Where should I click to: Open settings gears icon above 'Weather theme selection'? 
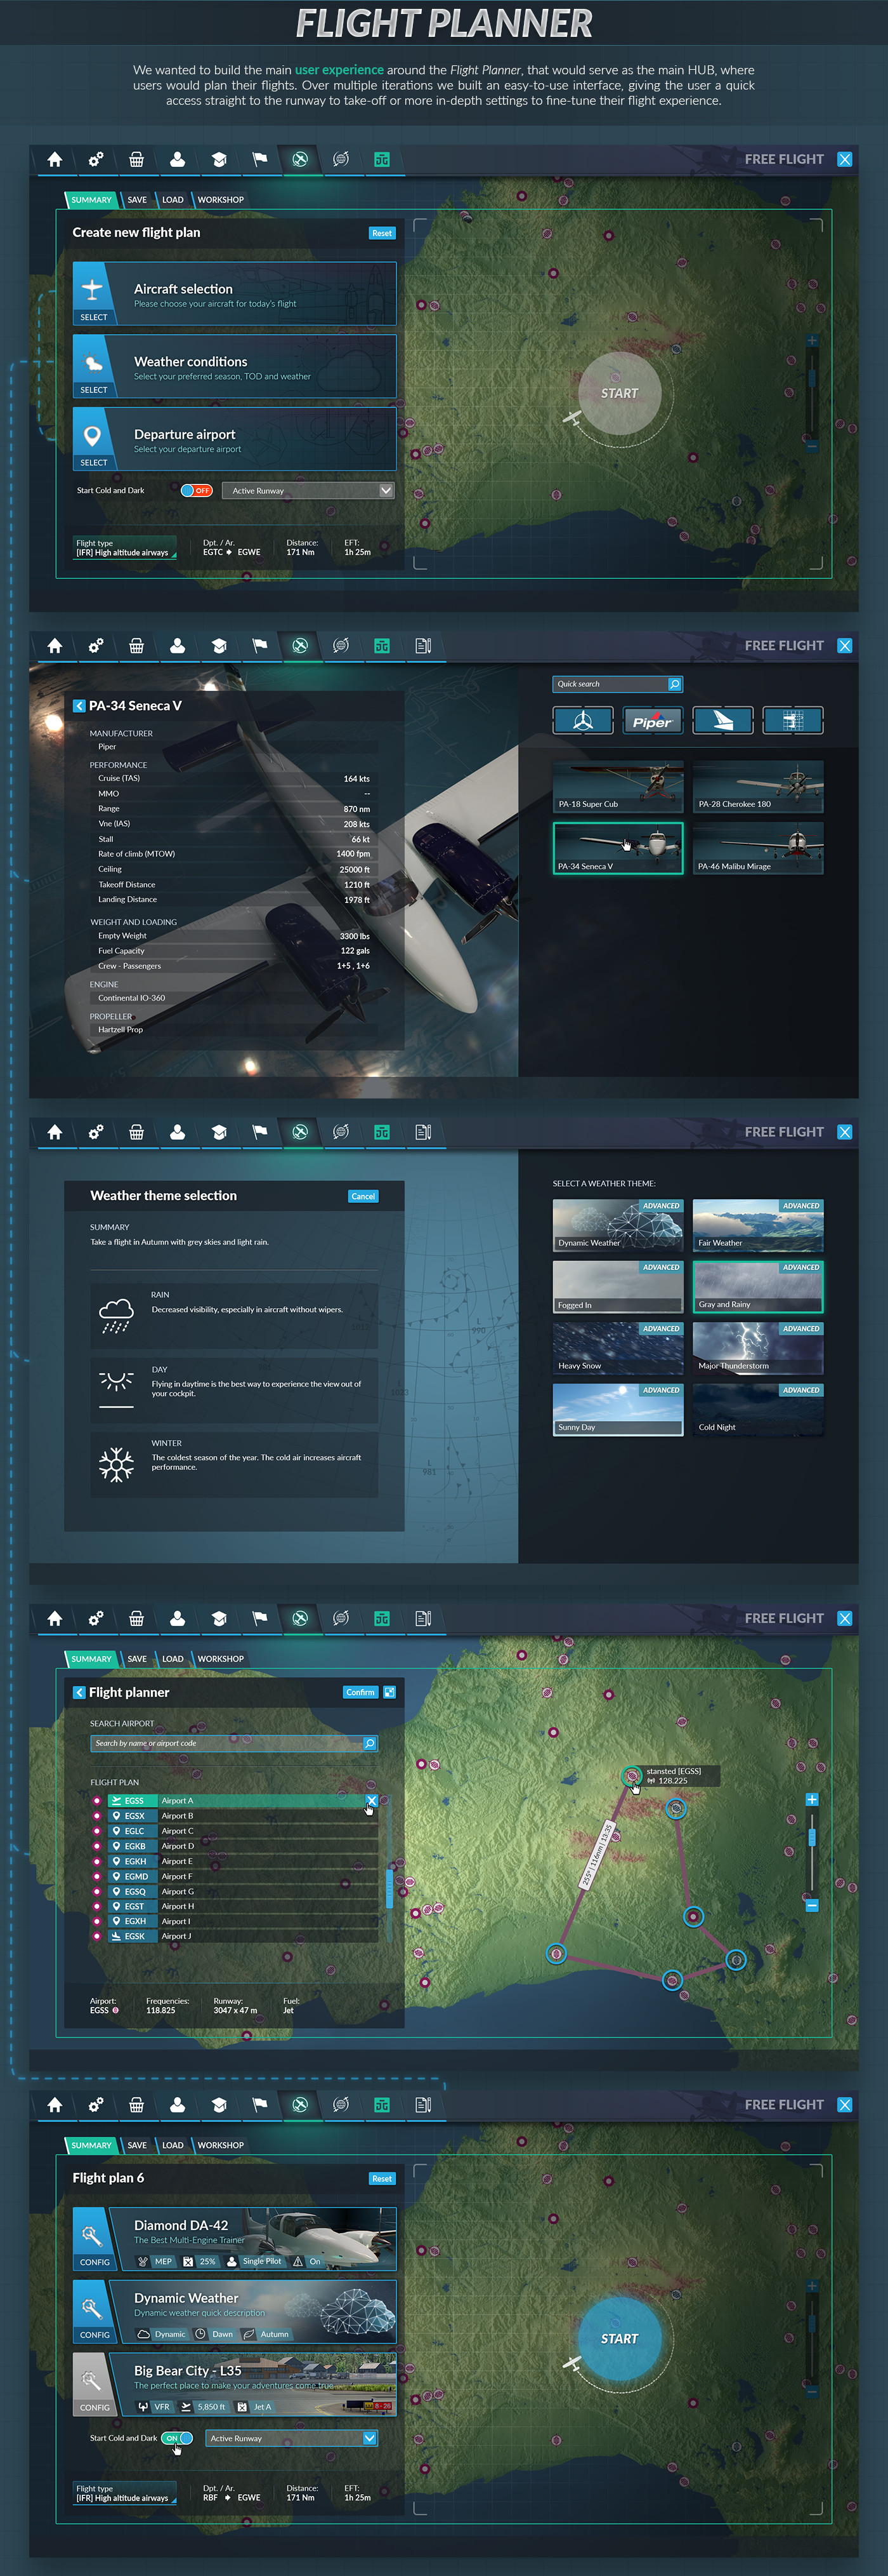96,1132
